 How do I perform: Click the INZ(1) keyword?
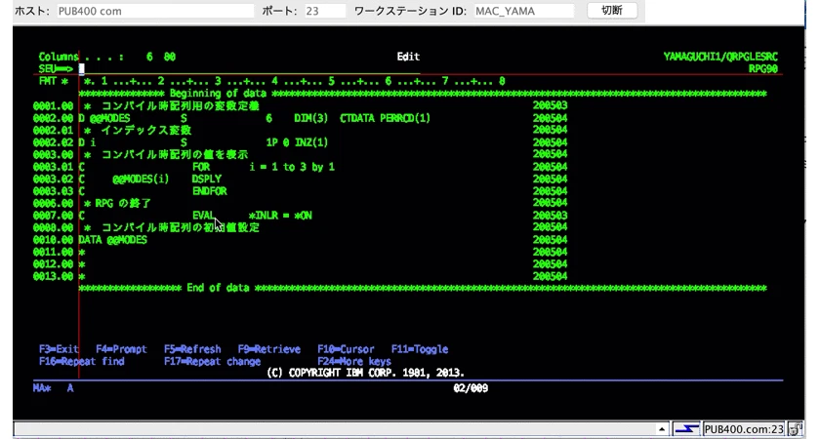pyautogui.click(x=311, y=142)
